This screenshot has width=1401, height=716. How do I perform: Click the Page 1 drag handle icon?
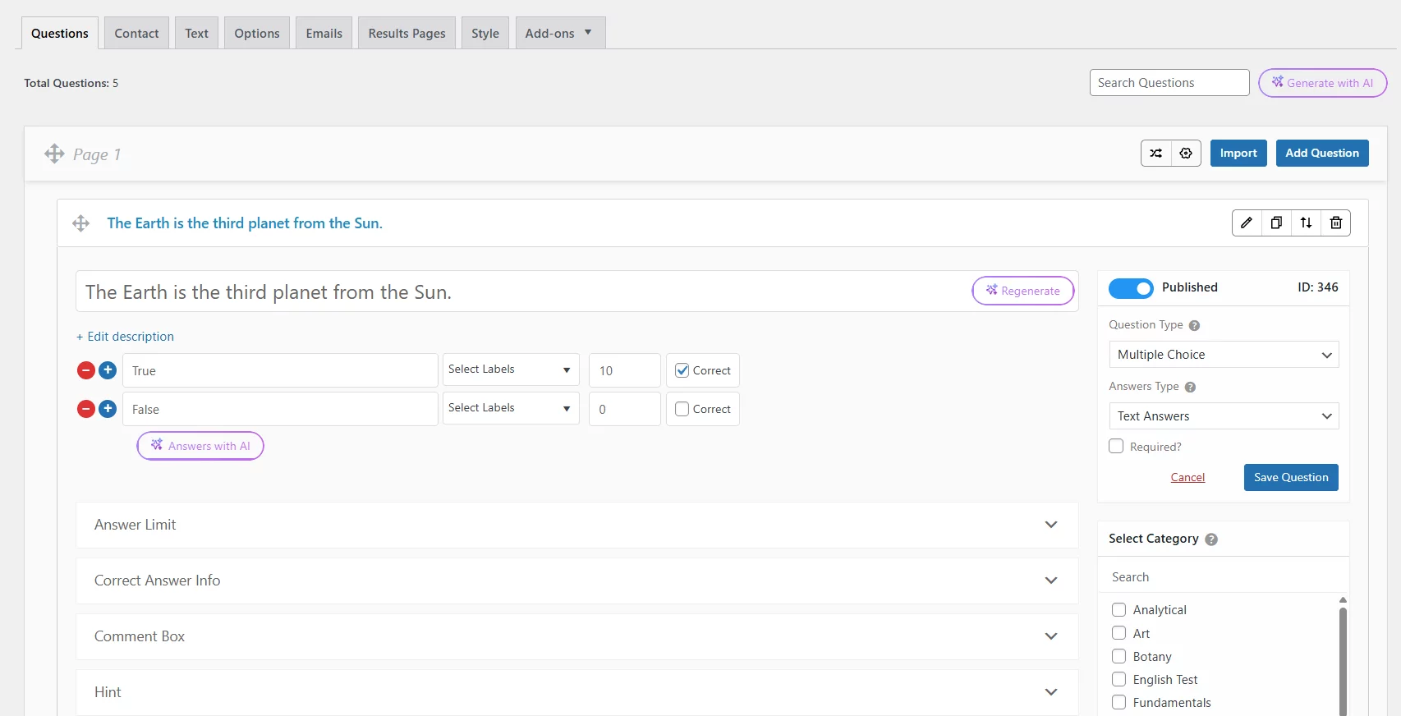pos(54,154)
